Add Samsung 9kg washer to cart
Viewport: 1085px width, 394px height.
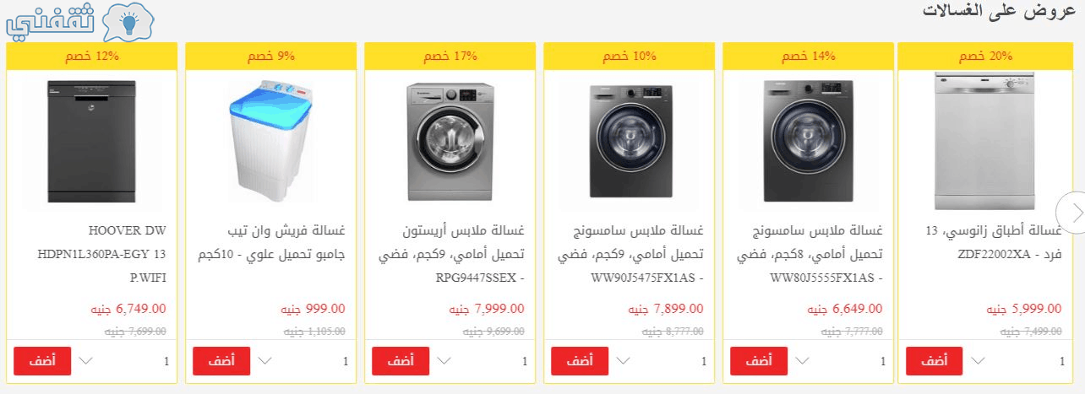tap(579, 361)
